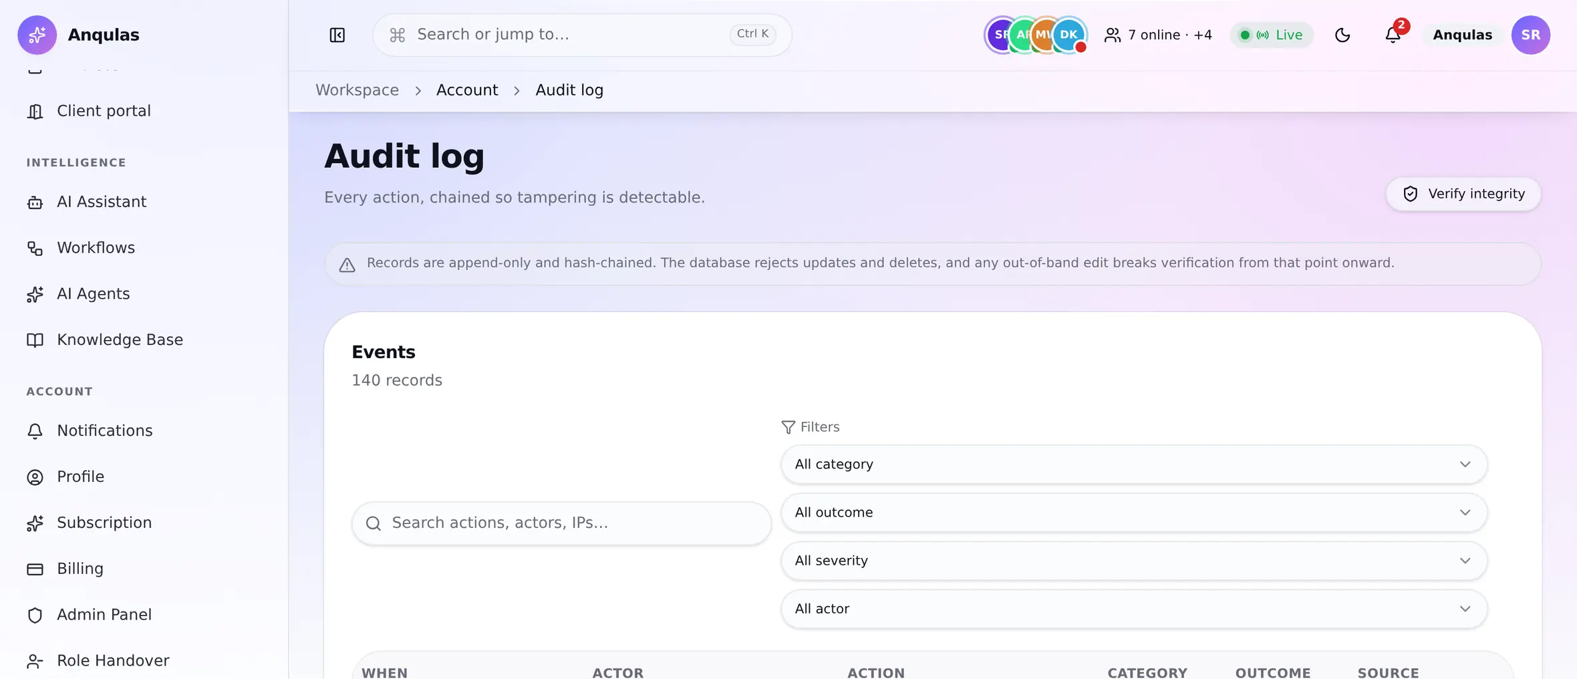
Task: Go to Workspace breadcrumb
Action: click(x=357, y=90)
